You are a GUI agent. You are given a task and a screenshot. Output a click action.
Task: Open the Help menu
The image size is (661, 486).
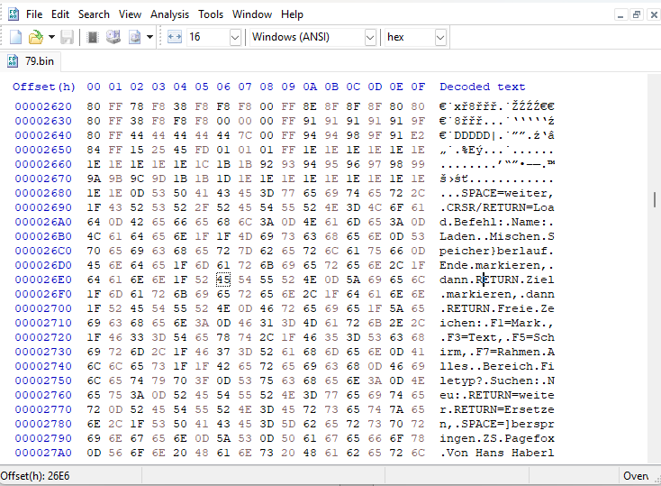point(292,14)
